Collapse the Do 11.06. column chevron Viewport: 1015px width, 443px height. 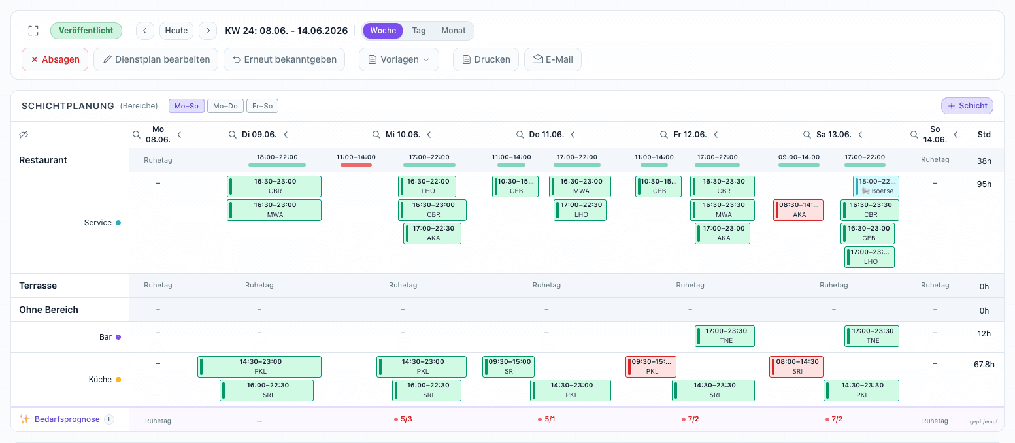click(573, 135)
